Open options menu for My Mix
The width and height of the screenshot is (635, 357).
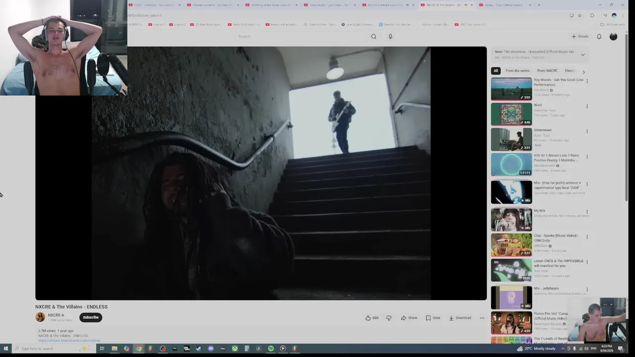(587, 212)
